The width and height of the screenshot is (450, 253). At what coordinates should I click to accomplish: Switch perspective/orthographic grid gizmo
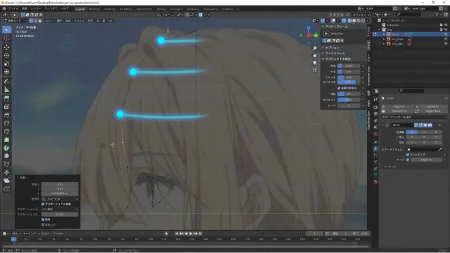pyautogui.click(x=315, y=70)
